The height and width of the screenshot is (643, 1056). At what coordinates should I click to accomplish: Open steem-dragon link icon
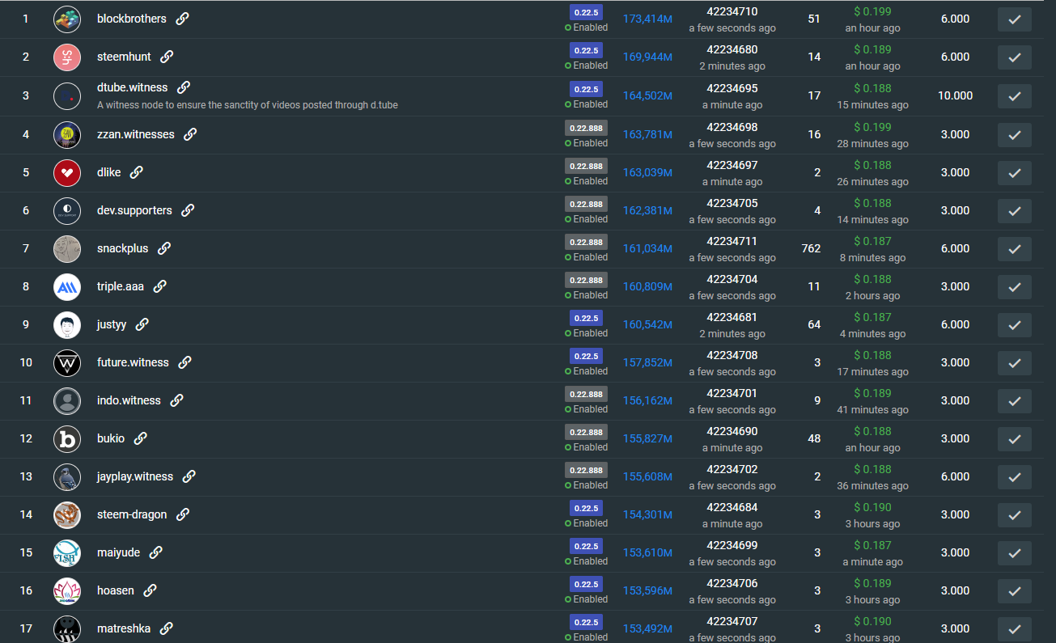183,514
